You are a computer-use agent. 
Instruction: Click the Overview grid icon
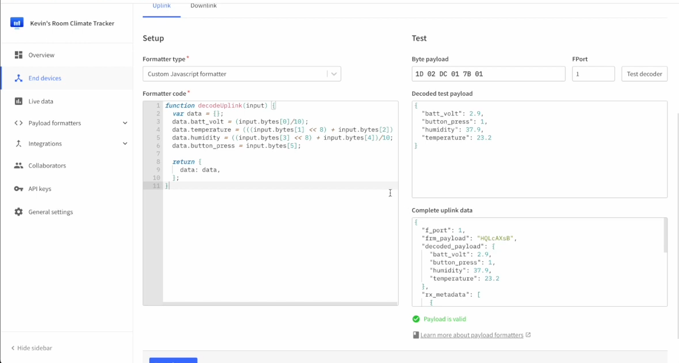click(x=18, y=55)
